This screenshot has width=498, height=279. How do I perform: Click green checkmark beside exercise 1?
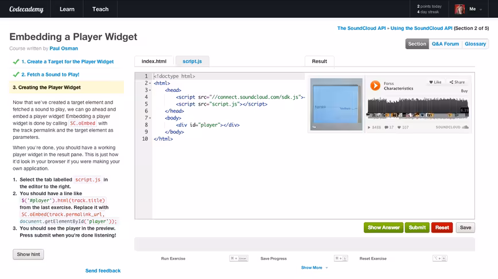[x=16, y=61]
